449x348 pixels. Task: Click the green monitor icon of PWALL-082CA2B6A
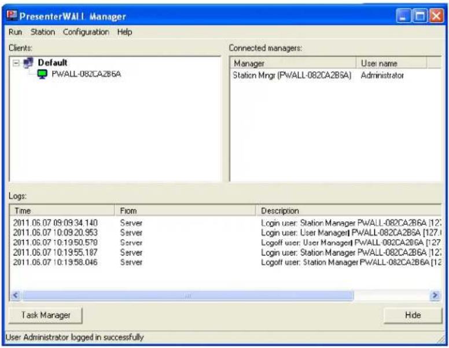point(42,74)
